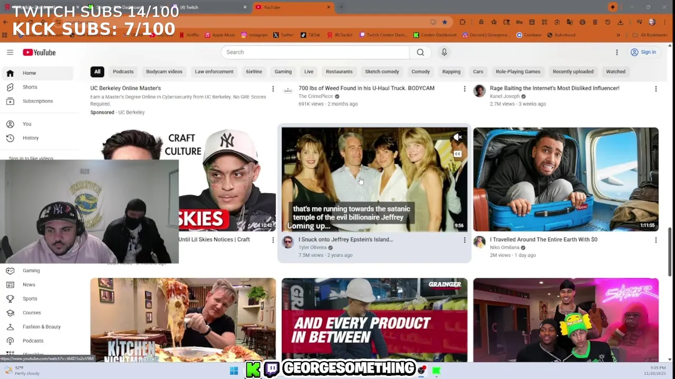Open the Twitch Creator Dash bookmark

(x=383, y=35)
